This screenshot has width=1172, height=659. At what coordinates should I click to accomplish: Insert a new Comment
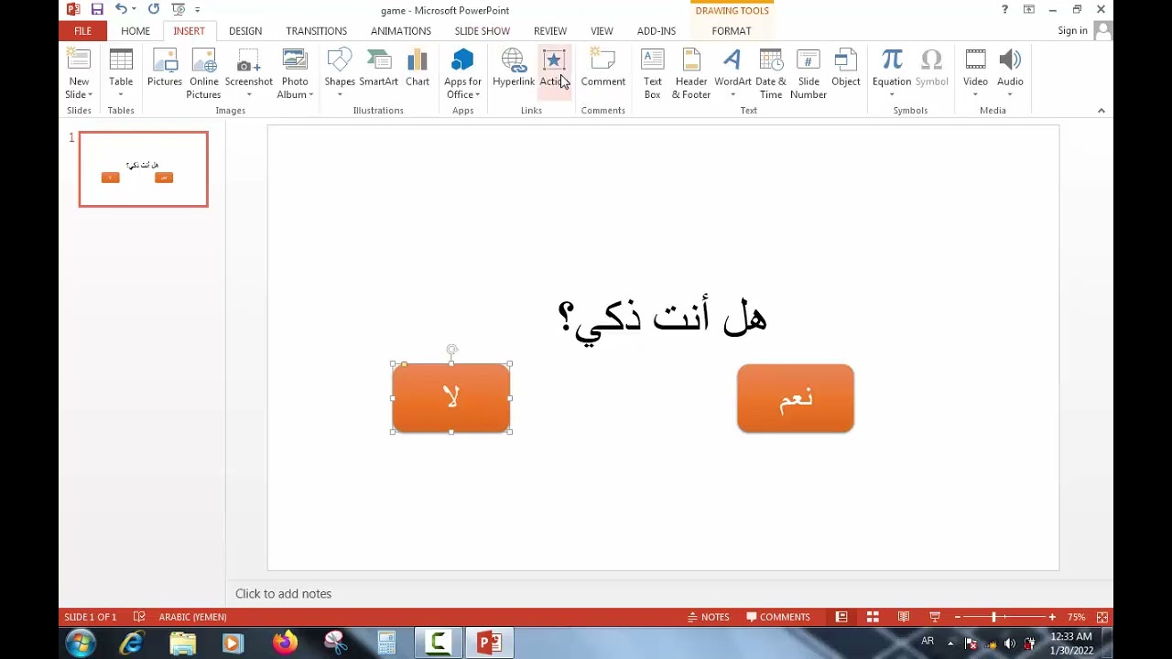point(602,70)
